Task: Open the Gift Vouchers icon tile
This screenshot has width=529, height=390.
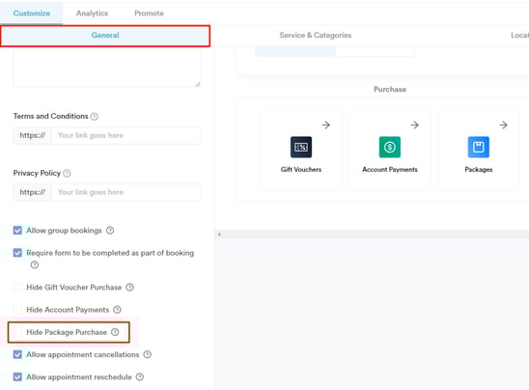Action: [301, 147]
